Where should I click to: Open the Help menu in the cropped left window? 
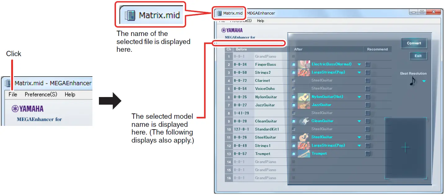[70, 95]
